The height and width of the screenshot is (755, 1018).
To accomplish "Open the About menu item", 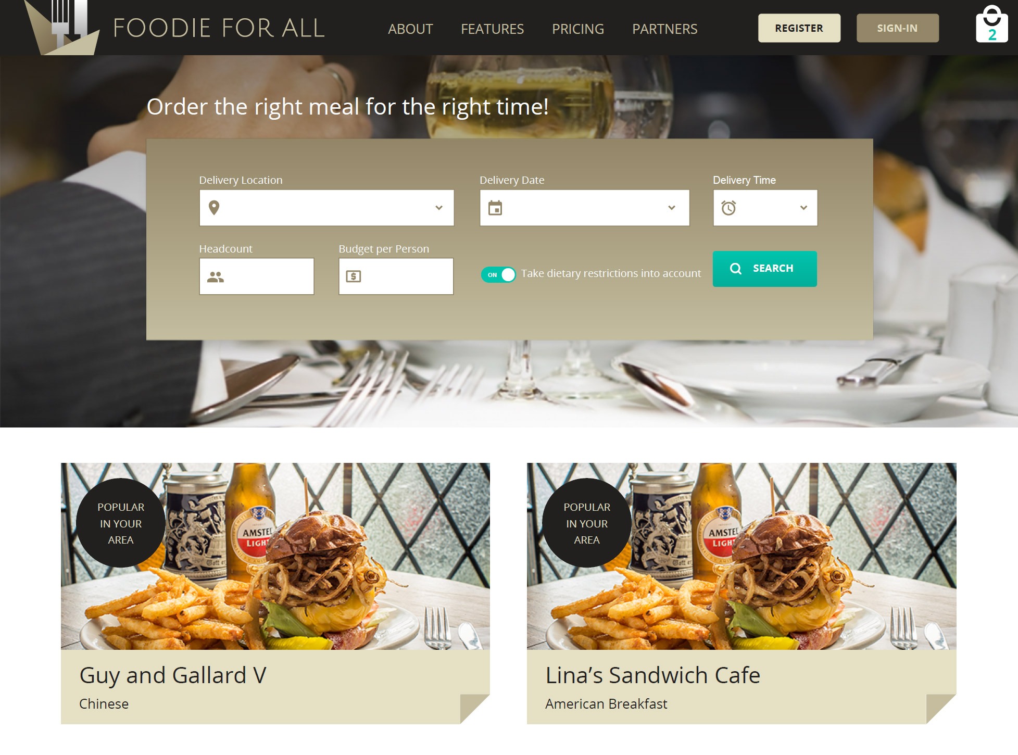I will click(410, 29).
